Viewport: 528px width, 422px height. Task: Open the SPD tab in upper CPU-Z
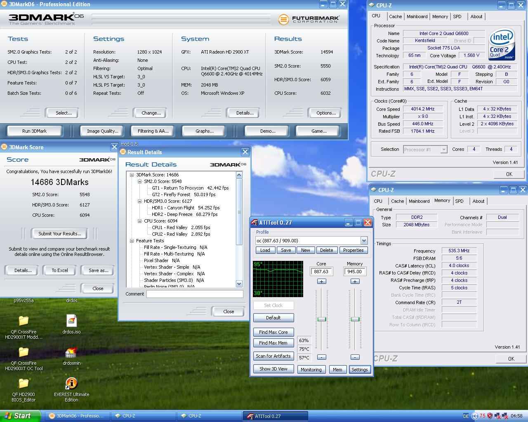457,16
